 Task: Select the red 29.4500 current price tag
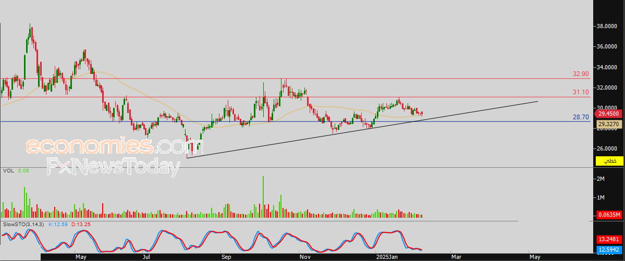609,114
